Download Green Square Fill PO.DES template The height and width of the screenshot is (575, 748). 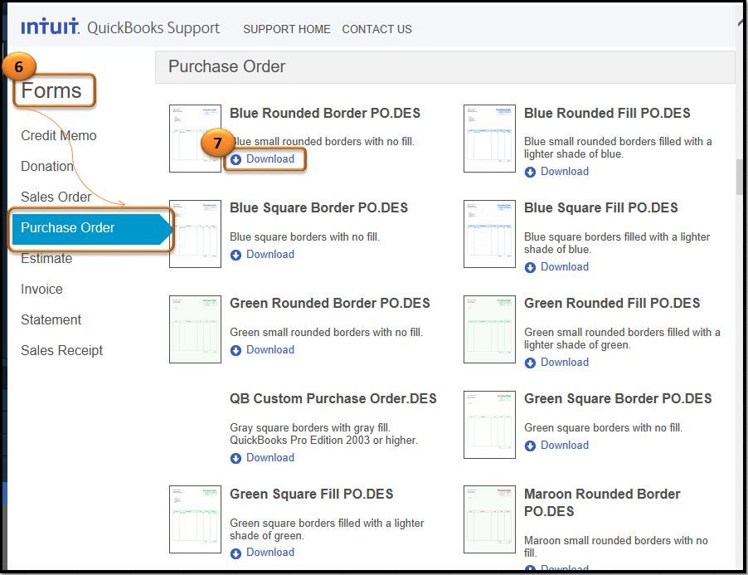click(270, 552)
